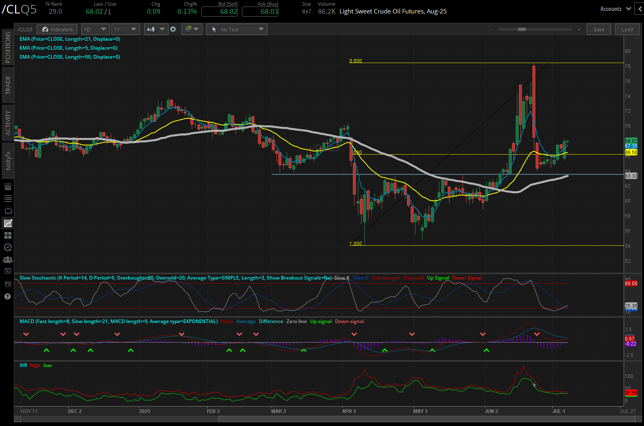
Task: Click the 66.50 yellow price axis label
Action: tap(631, 153)
